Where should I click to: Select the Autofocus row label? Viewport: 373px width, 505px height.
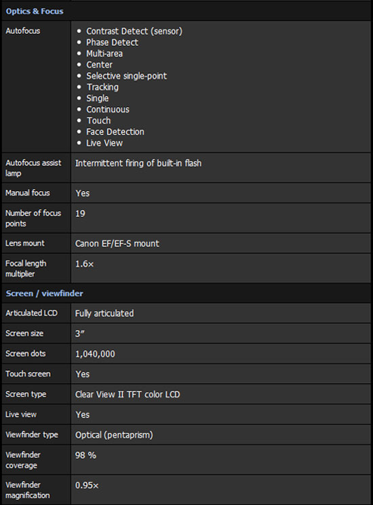coord(23,31)
